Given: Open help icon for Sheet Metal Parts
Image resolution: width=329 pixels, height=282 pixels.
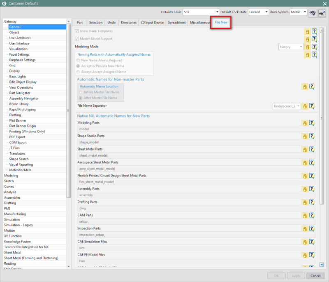Looking at the screenshot, I should tap(312, 150).
